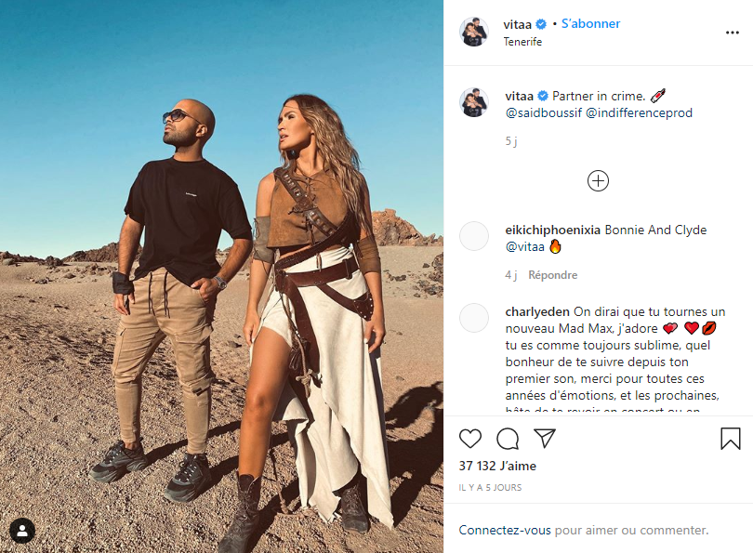Screen dimensions: 753x553
Task: Open @indifferenceprod mention link
Action: pos(640,112)
